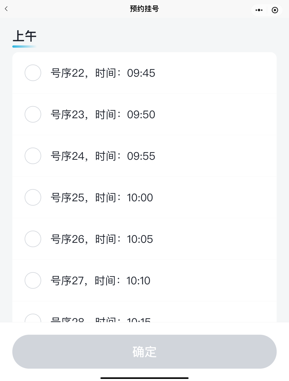Click the 预约挂号 page title
The width and height of the screenshot is (289, 381).
pos(144,9)
